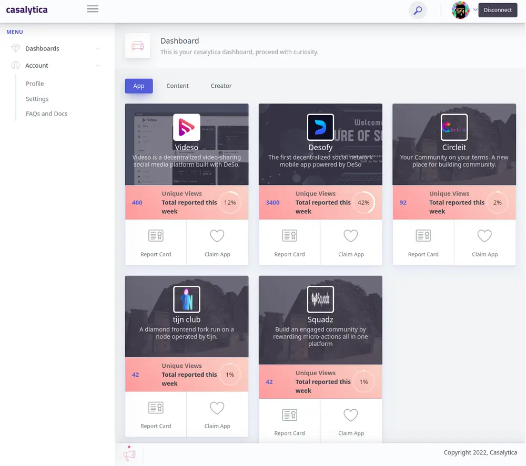Open FAQs and Docs link
526x466 pixels.
pyautogui.click(x=46, y=113)
